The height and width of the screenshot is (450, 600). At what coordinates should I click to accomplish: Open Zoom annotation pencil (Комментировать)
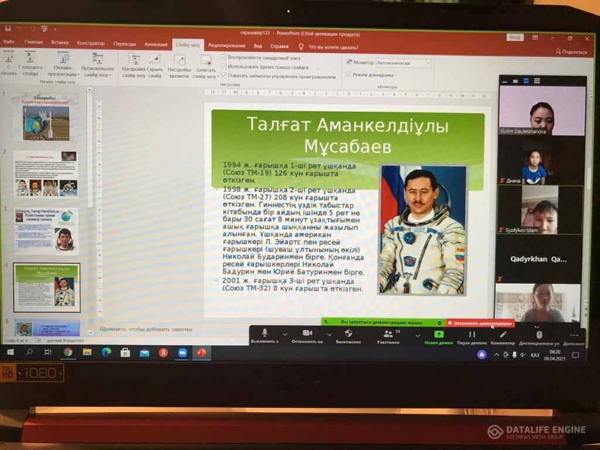pyautogui.click(x=503, y=335)
